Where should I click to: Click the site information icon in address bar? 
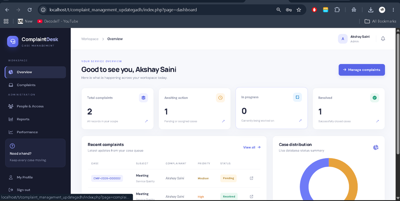pos(43,10)
